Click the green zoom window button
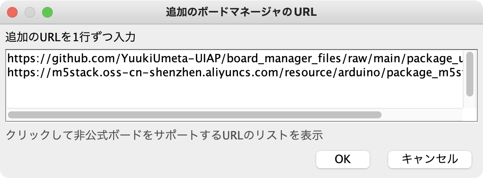The image size is (483, 178). 47,12
